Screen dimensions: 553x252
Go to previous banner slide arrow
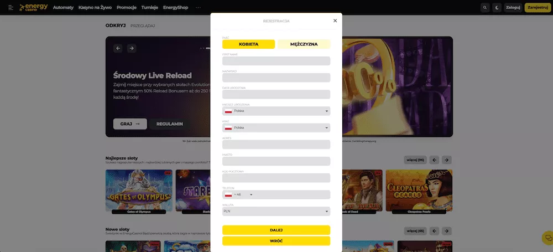[x=118, y=48]
